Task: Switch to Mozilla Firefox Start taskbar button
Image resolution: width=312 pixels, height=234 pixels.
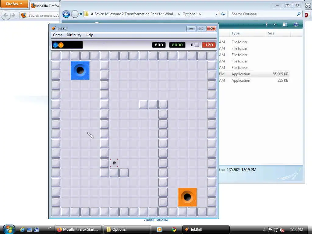Action: tap(78, 229)
